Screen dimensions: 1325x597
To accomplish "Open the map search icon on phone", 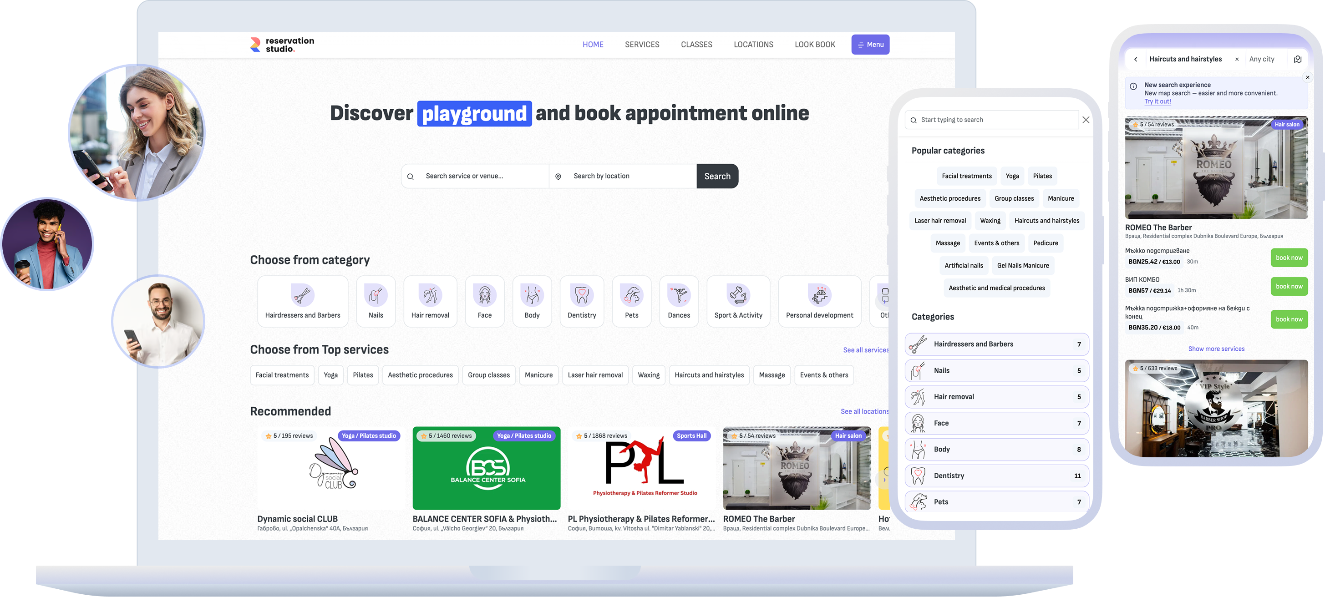I will (x=1298, y=59).
